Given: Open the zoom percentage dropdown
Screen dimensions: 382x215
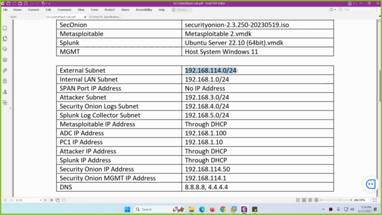Looking at the screenshot, I should pyautogui.click(x=370, y=200).
